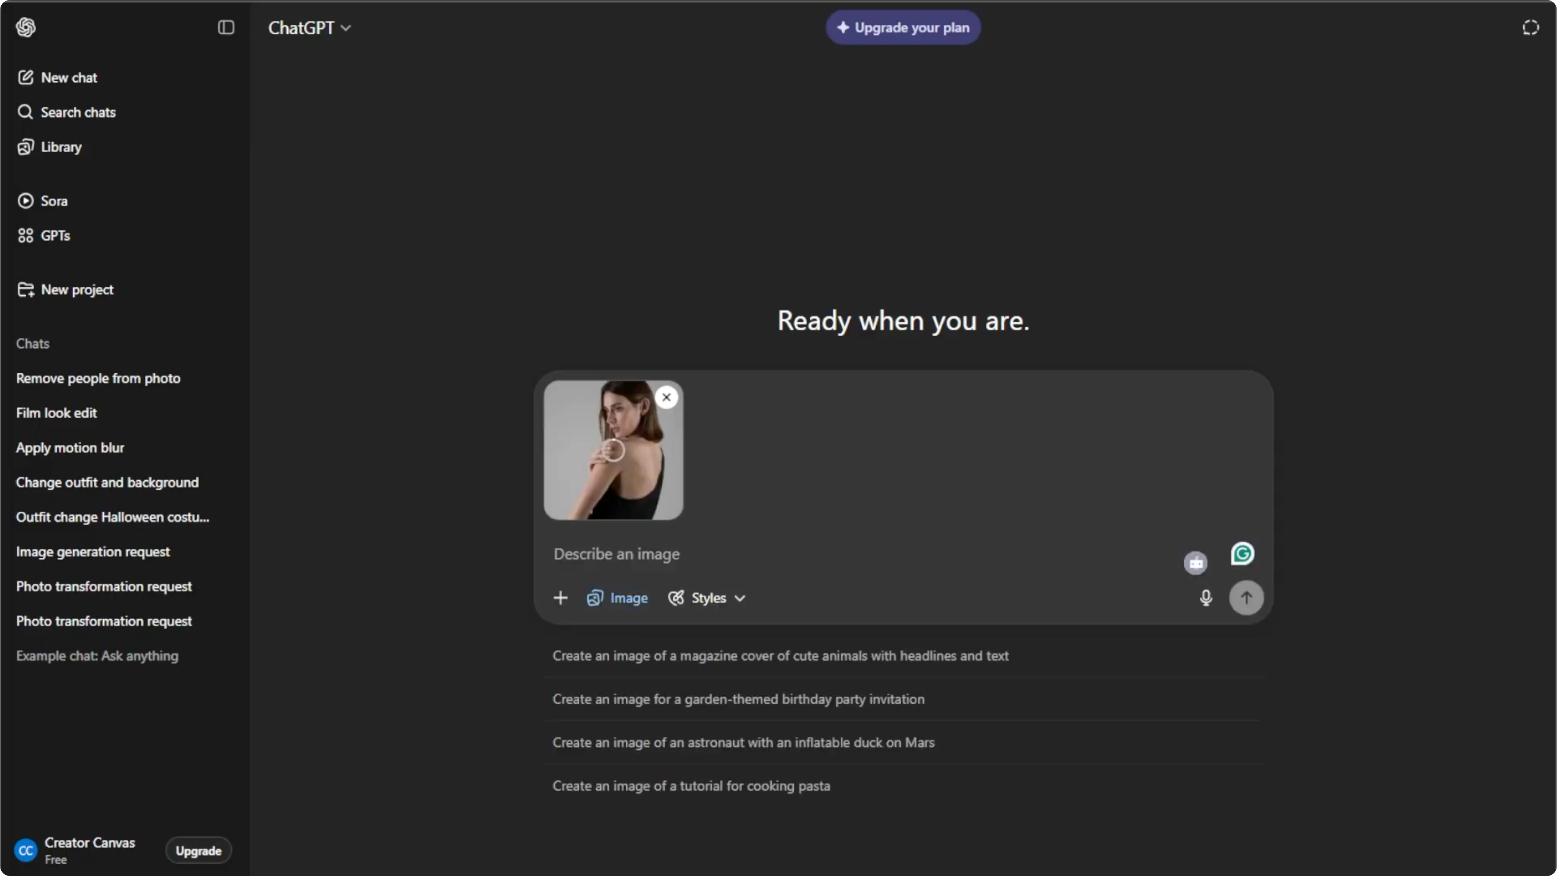
Task: Open chat 'Change outfit and background'
Action: pos(107,482)
